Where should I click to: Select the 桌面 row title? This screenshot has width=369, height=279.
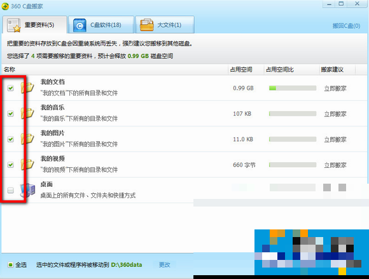pos(46,184)
